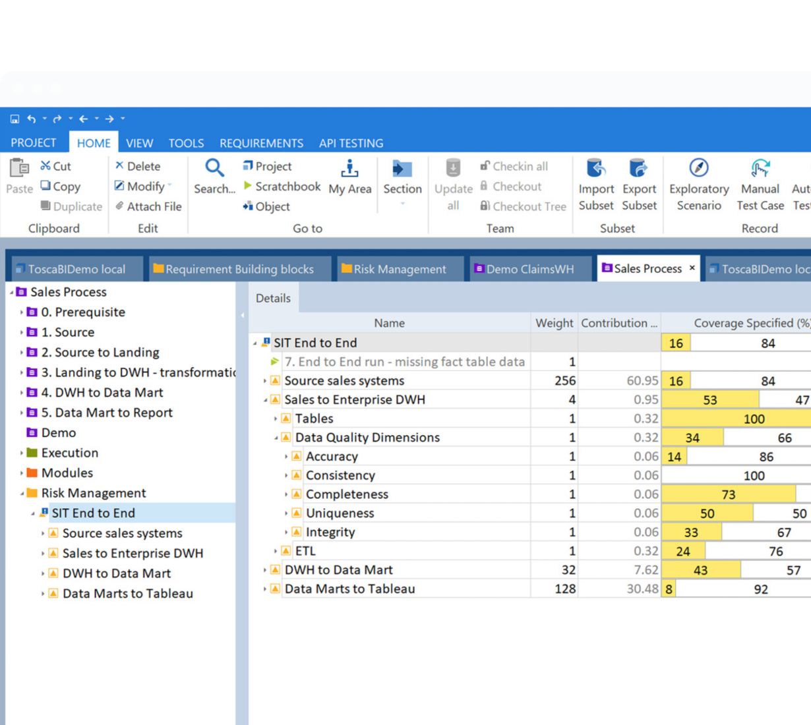Launch Exploratory Scenario recording
Screen dimensions: 811x725
(698, 169)
